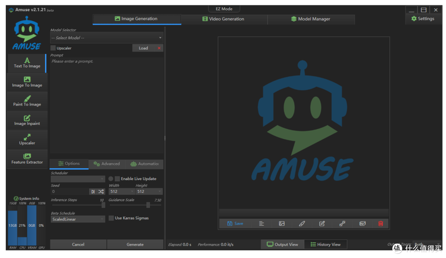Screen dimensions: 446x258
Task: Delete the output with red trash icon
Action: click(381, 224)
